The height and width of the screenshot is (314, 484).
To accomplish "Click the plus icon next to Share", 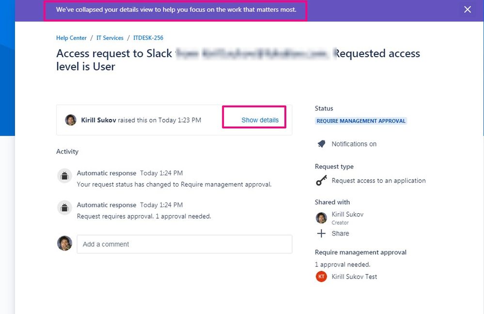I will 321,234.
